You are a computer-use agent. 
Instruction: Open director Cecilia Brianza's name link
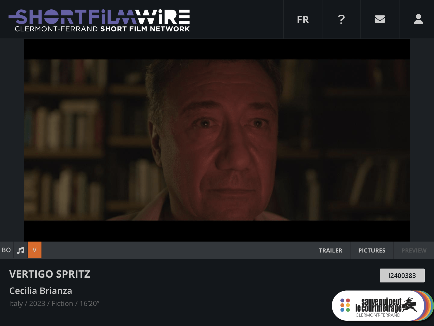click(x=41, y=291)
